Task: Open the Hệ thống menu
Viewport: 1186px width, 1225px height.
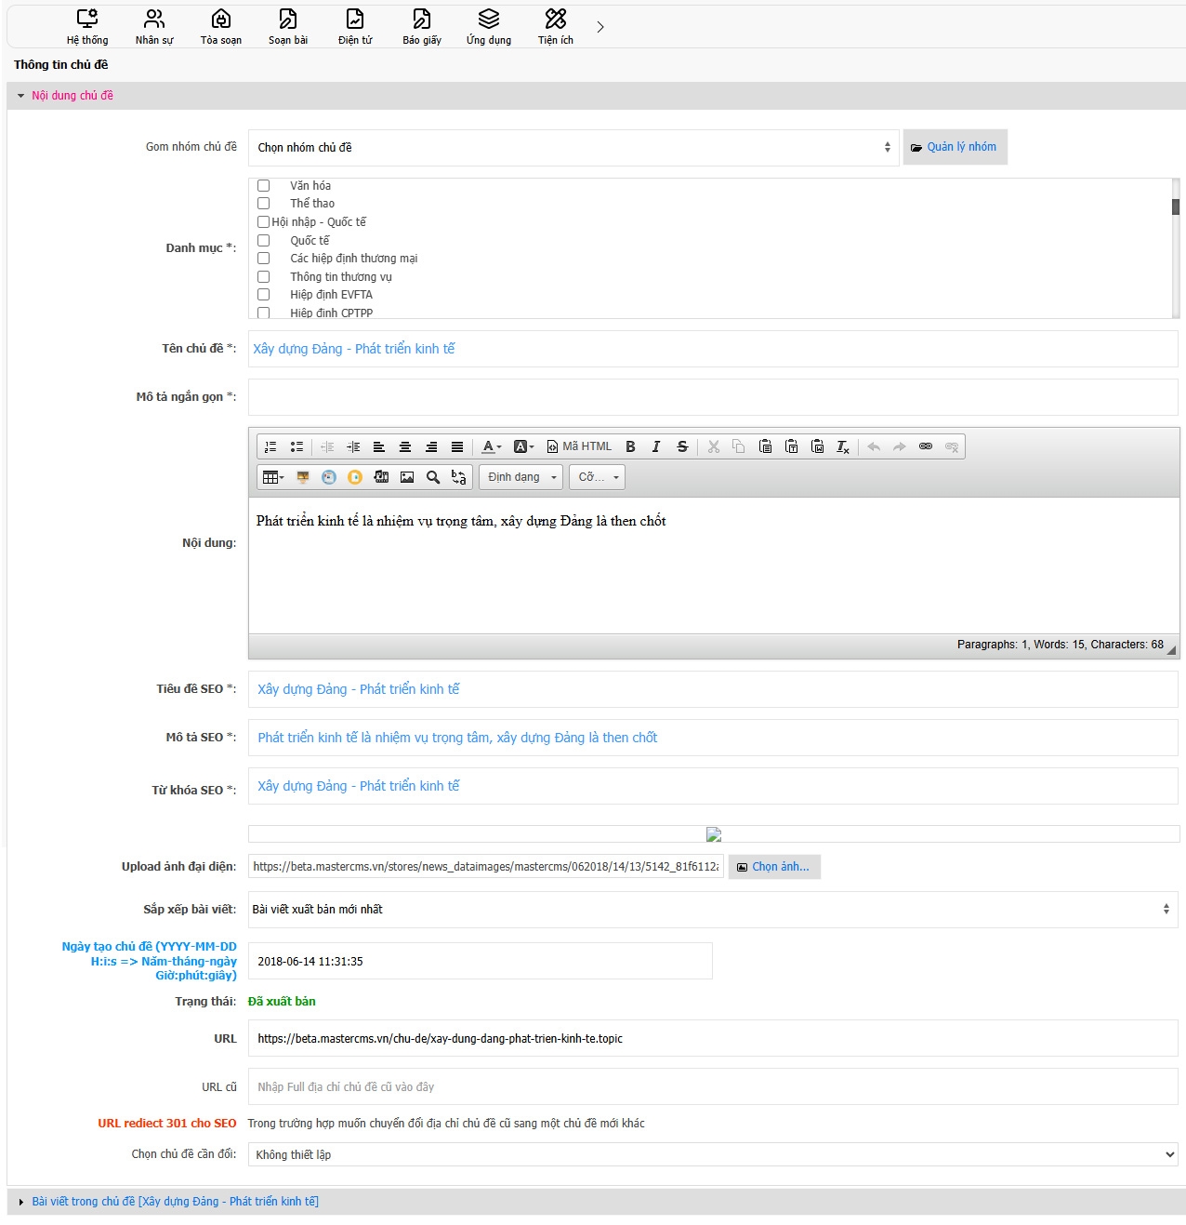Action: coord(87,27)
